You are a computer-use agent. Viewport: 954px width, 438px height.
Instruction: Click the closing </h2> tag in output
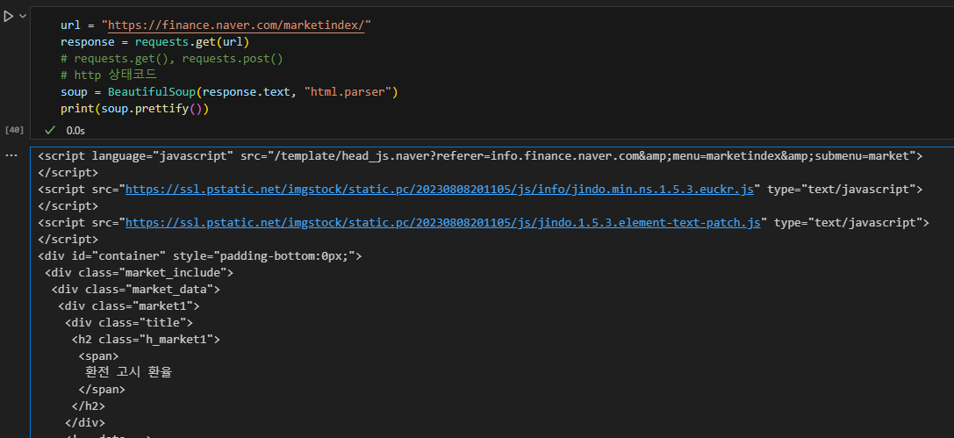89,406
